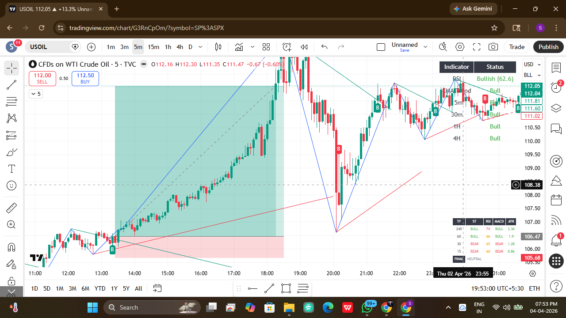Open the calendar panel in sidebar

[x=556, y=200]
